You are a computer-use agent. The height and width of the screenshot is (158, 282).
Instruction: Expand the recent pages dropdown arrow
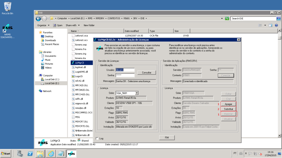pyautogui.click(x=48, y=18)
